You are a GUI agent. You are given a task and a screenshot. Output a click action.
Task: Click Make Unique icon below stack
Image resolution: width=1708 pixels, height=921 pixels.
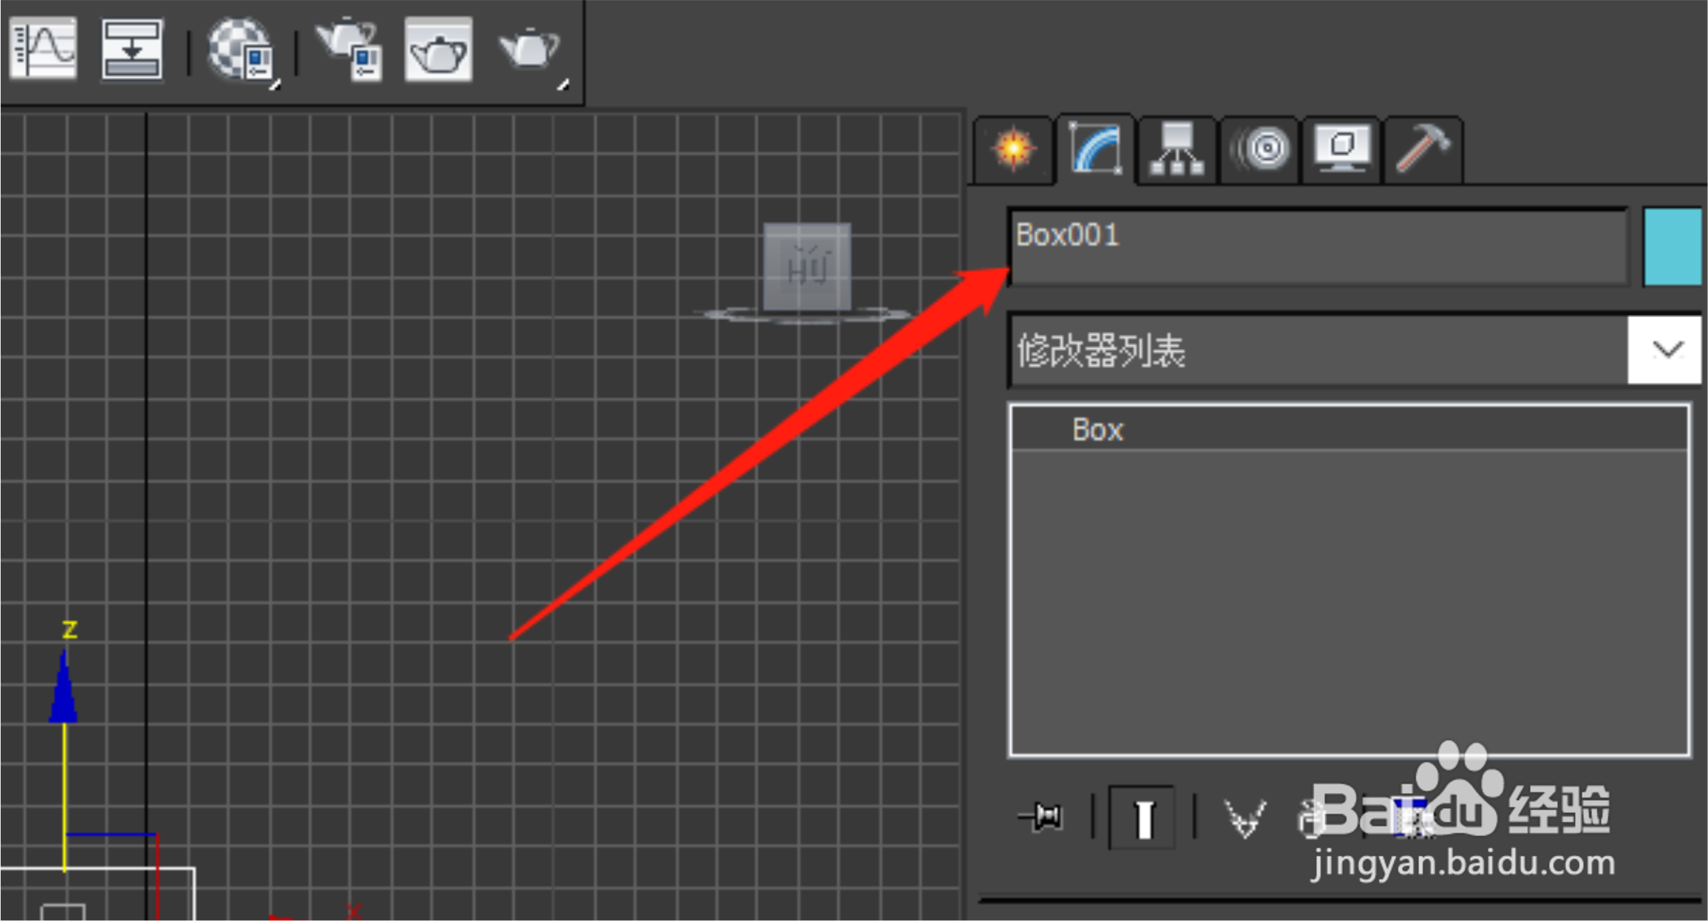[x=1245, y=818]
